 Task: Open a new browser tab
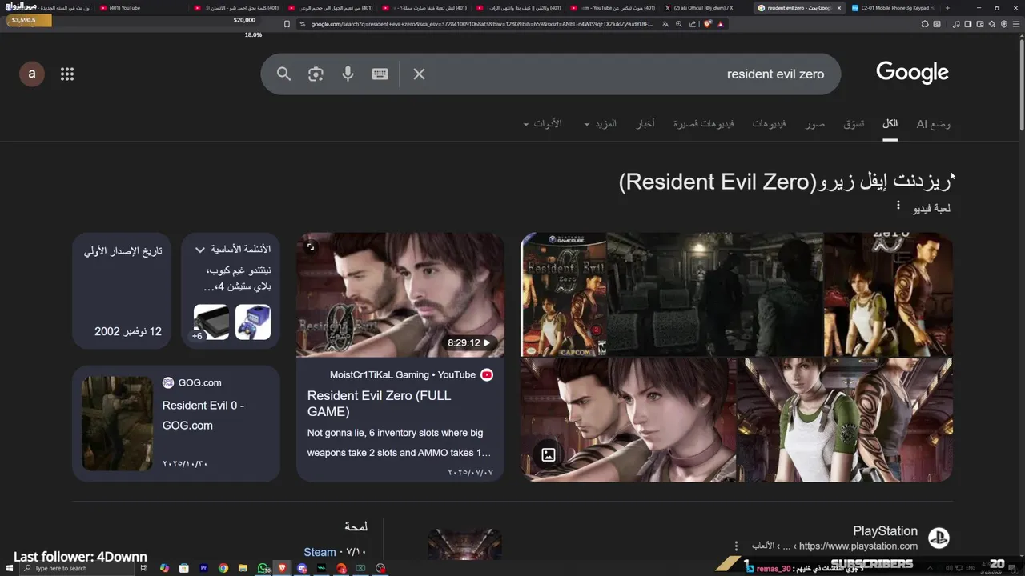click(x=947, y=8)
